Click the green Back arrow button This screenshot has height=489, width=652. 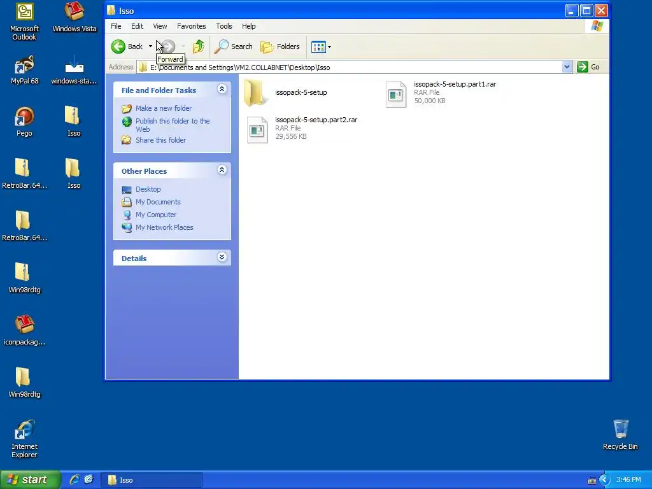tap(118, 46)
